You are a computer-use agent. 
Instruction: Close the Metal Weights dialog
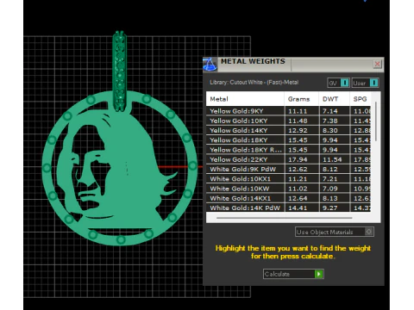point(377,64)
